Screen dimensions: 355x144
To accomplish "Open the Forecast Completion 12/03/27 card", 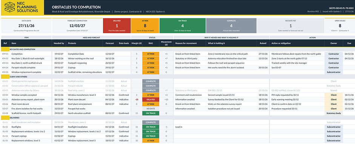I will click(x=77, y=26).
